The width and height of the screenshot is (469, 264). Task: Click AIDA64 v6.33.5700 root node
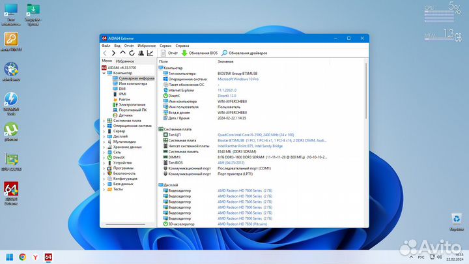pyautogui.click(x=119, y=68)
